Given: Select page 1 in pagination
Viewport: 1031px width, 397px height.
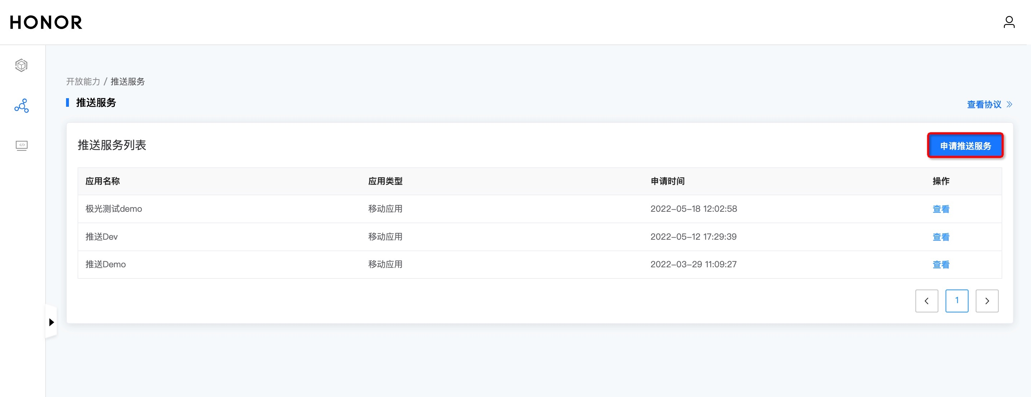Looking at the screenshot, I should (957, 301).
